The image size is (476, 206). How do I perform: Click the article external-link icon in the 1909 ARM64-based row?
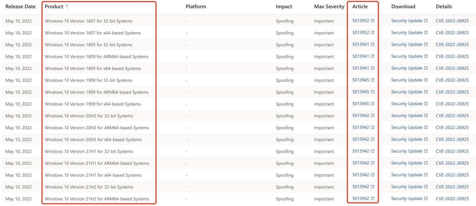(x=372, y=92)
